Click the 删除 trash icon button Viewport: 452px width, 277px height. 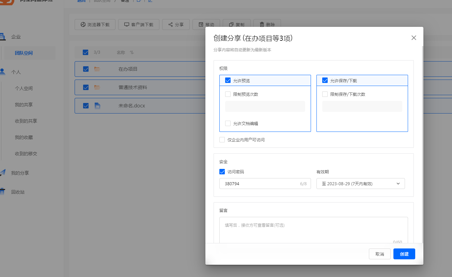(267, 24)
